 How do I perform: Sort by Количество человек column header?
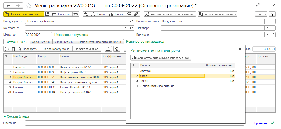tap(220, 65)
